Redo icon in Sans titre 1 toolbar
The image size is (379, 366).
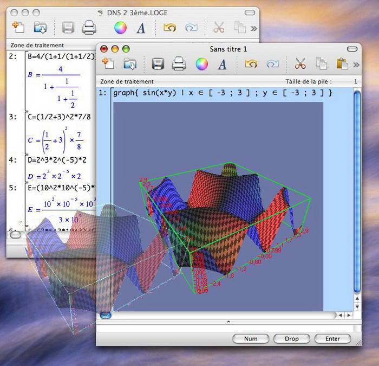272,64
